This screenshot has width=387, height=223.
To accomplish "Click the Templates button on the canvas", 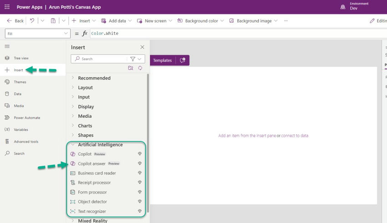I will [163, 60].
